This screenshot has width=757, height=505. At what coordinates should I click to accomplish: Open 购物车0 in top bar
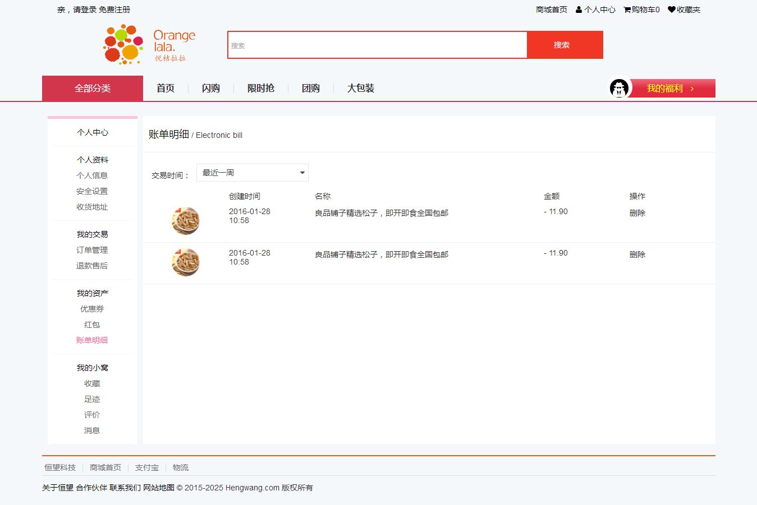coord(646,10)
